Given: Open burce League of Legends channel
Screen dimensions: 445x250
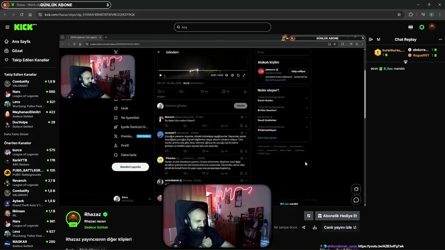Looking at the screenshot, I should tap(30, 152).
